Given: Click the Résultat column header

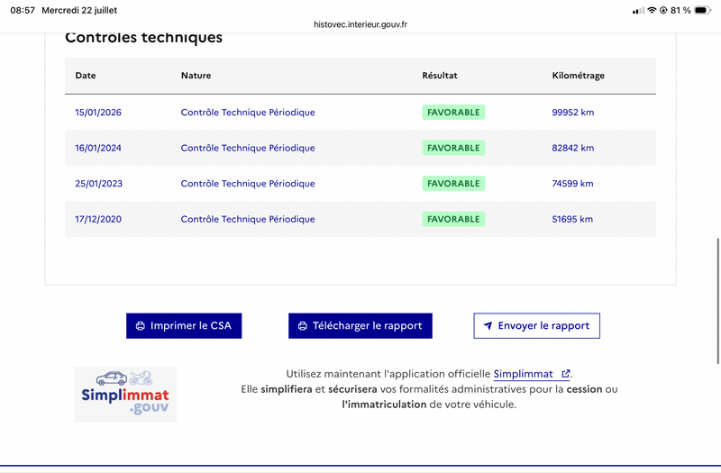Looking at the screenshot, I should tap(440, 76).
